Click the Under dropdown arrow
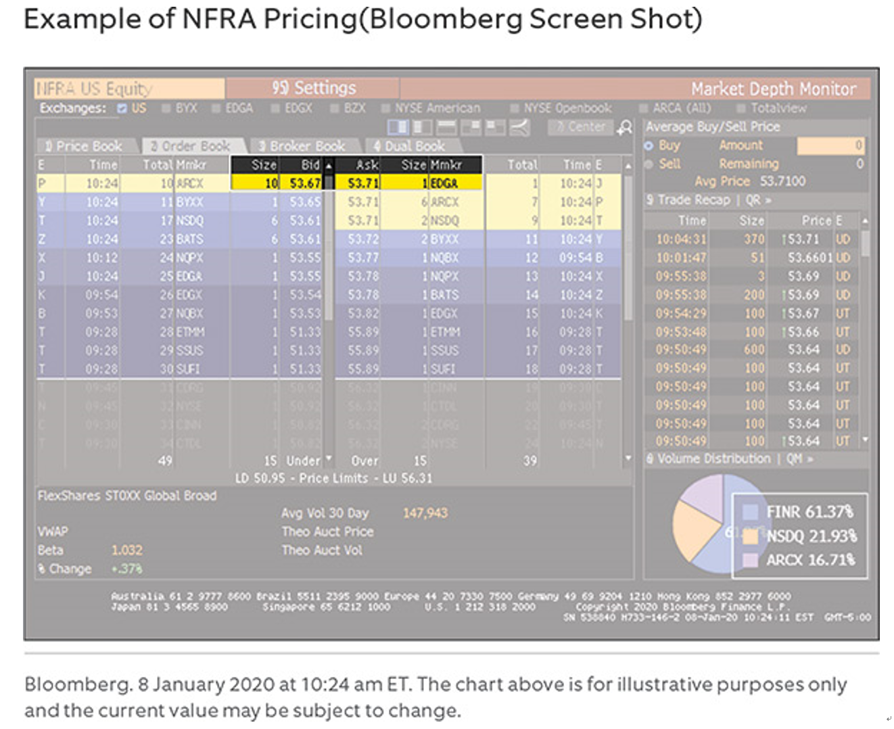Image resolution: width=894 pixels, height=729 pixels. point(329,458)
